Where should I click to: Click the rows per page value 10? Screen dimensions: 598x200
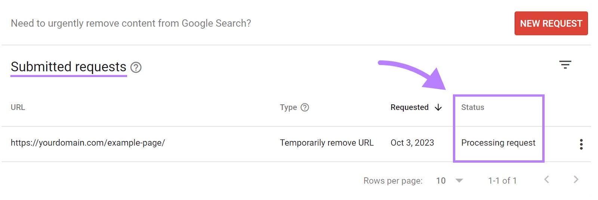(x=441, y=181)
